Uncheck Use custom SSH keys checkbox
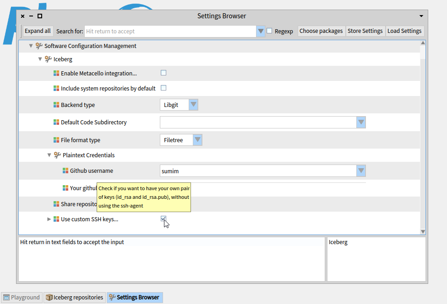Screen dimensions: 447x304 tap(164, 219)
